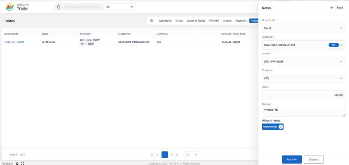349x165 pixels.
Task: Go to previous page arrow
Action: [x=157, y=154]
